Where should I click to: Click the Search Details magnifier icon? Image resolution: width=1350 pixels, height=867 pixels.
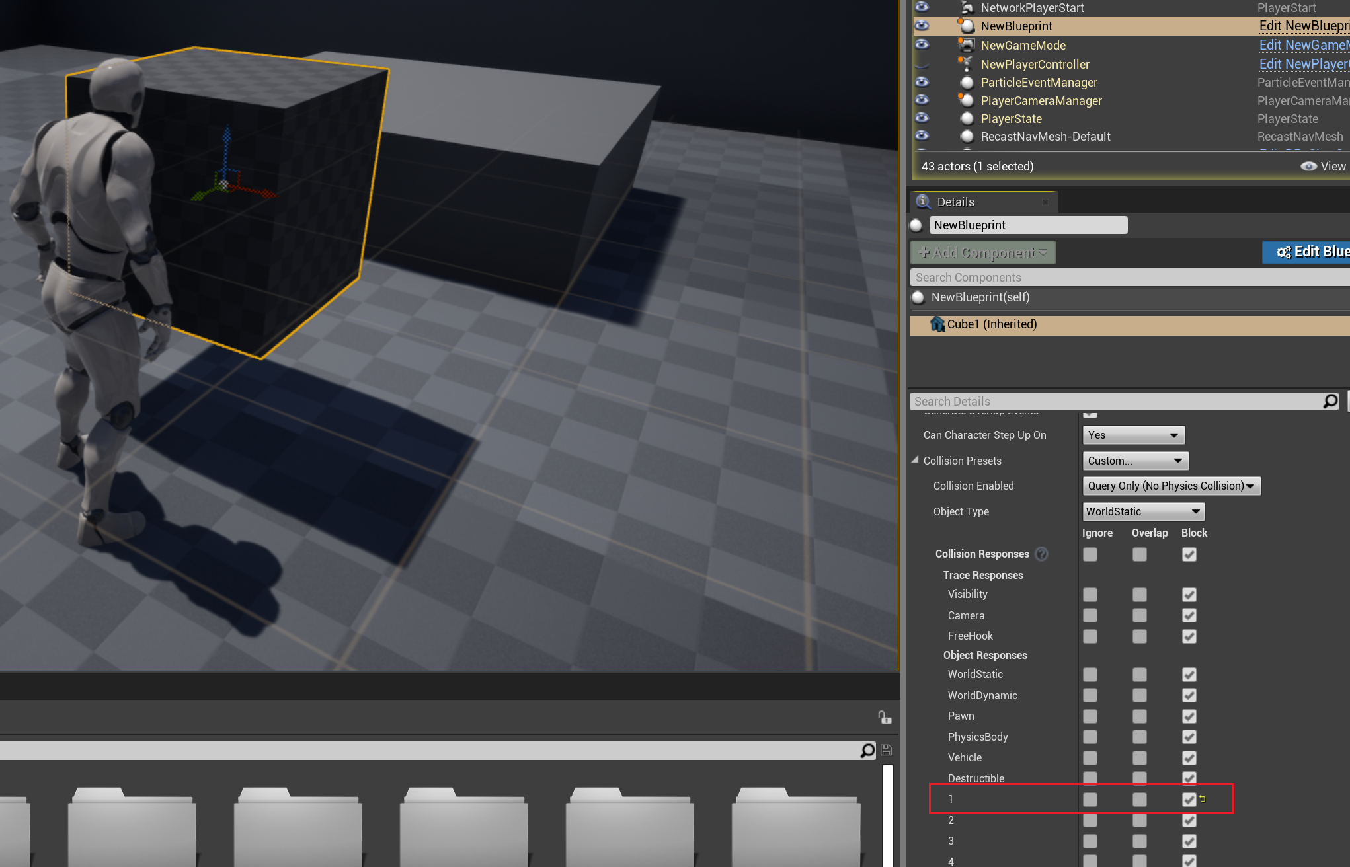(1330, 401)
